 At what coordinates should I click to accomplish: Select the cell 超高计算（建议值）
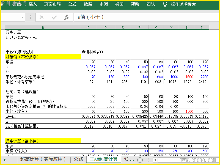tap(22, 92)
